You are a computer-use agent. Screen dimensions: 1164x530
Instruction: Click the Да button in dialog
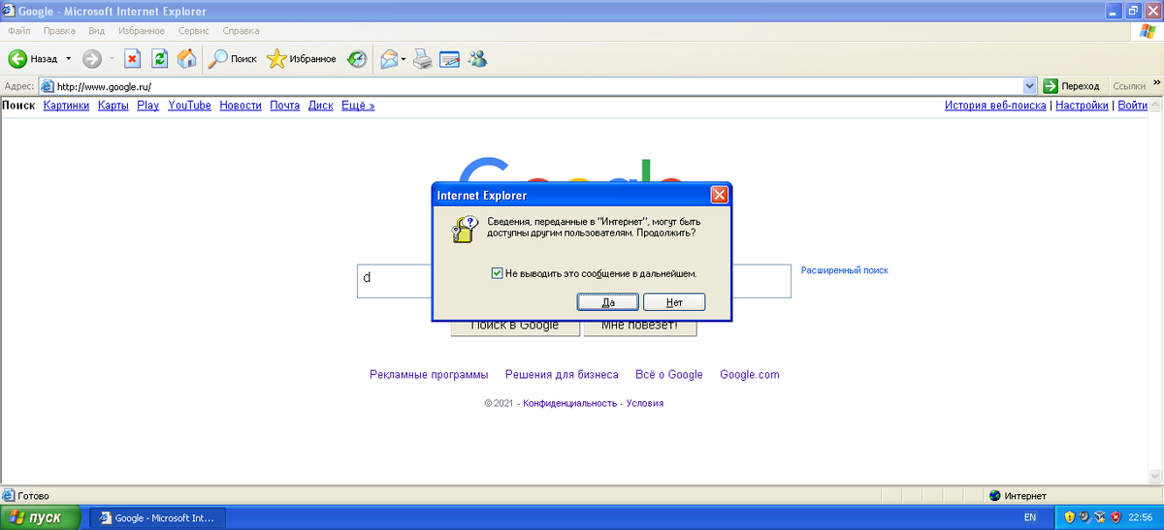pyautogui.click(x=608, y=302)
